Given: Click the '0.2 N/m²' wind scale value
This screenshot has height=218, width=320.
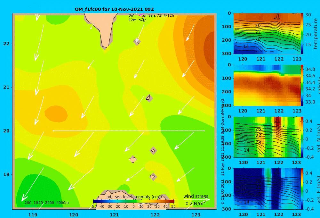Looking at the screenshot, I should coord(196,204).
